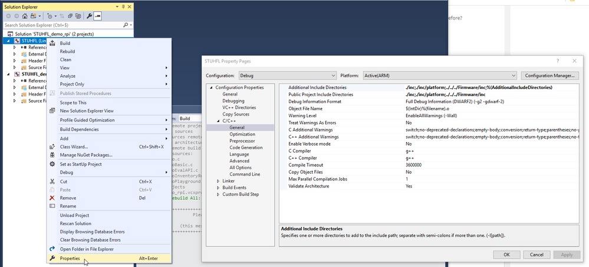Screen dimensions: 589x267
Task: Click the gear icon beside Set as StartUp Project
Action: pyautogui.click(x=52, y=164)
